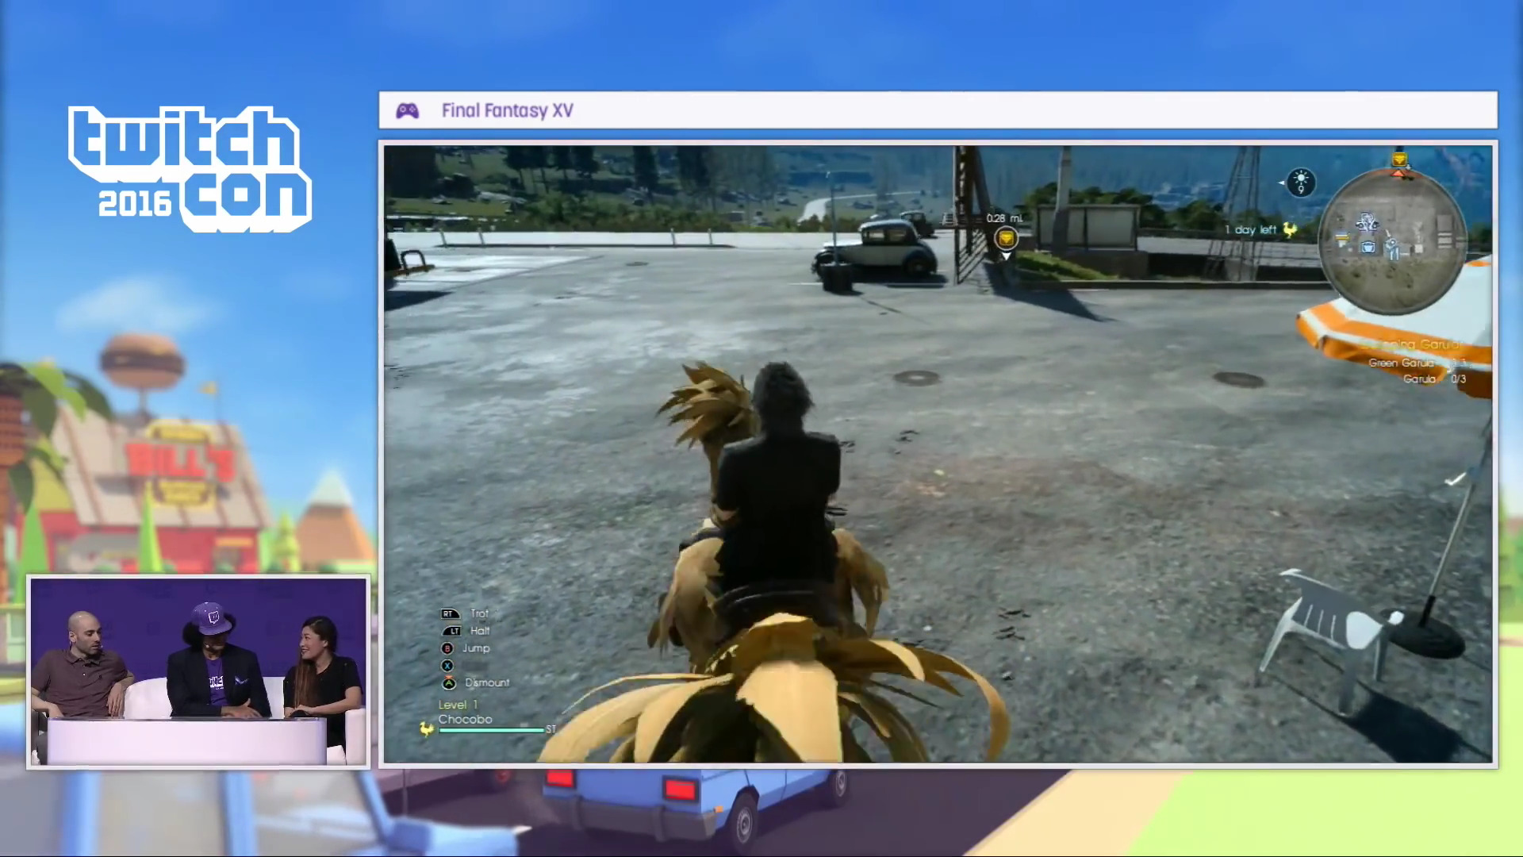The image size is (1523, 857).
Task: Click the chocobo rental icon beside '1 day left'
Action: (x=1290, y=230)
